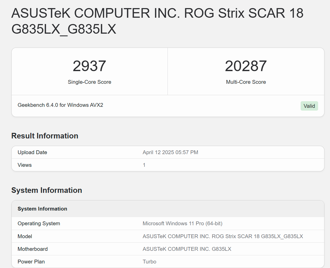Select the Multi-Core Score value 20287
The height and width of the screenshot is (268, 330).
pos(246,66)
